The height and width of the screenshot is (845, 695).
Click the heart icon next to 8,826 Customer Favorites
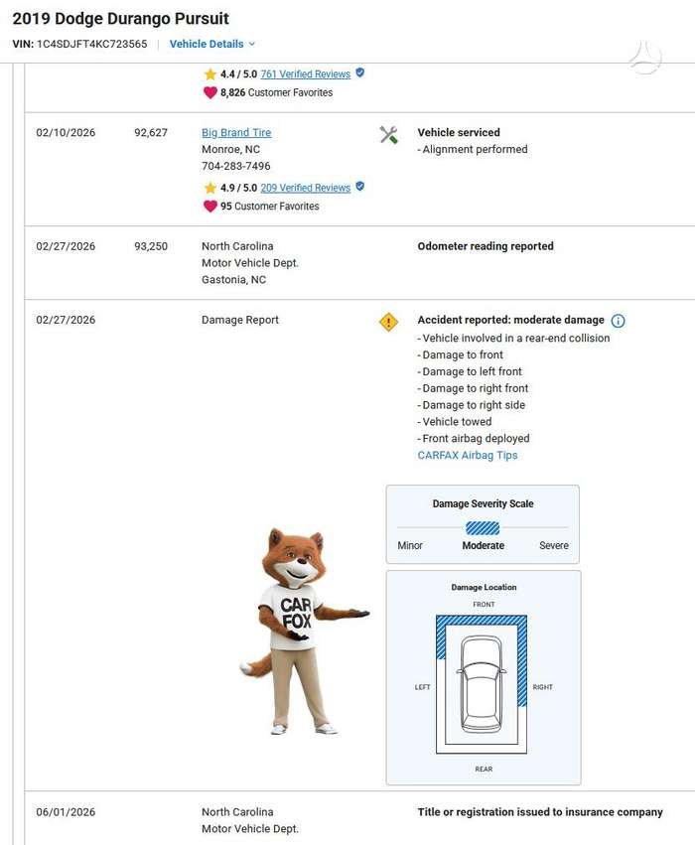click(x=210, y=92)
